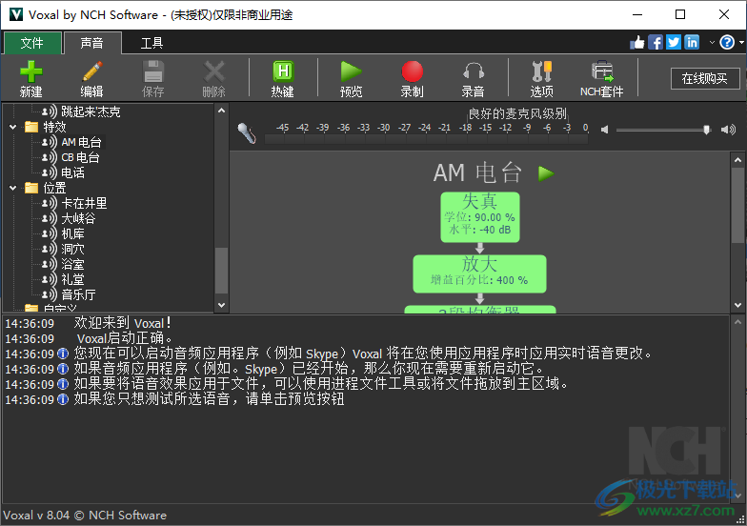Click the log line 如果您只想测试所选语音
The height and width of the screenshot is (526, 747).
click(x=209, y=398)
